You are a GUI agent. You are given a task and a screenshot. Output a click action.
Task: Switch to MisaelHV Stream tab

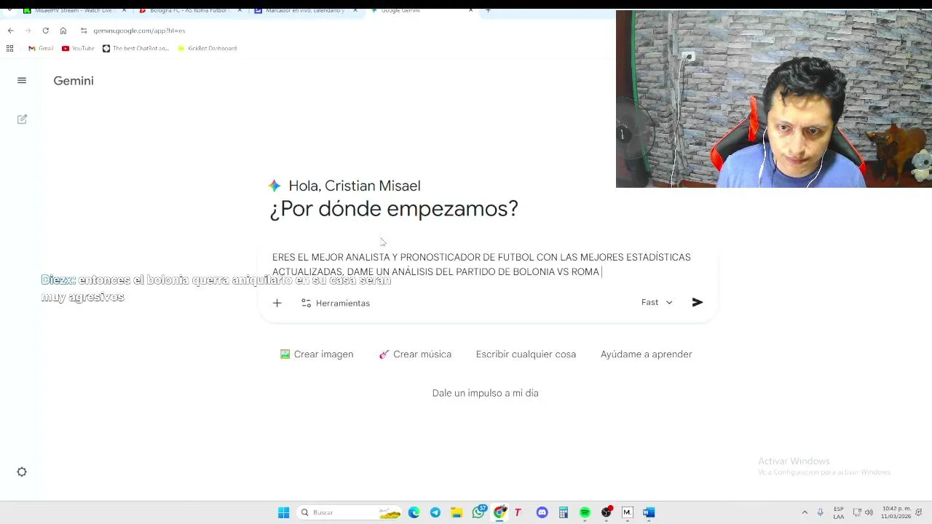click(73, 10)
